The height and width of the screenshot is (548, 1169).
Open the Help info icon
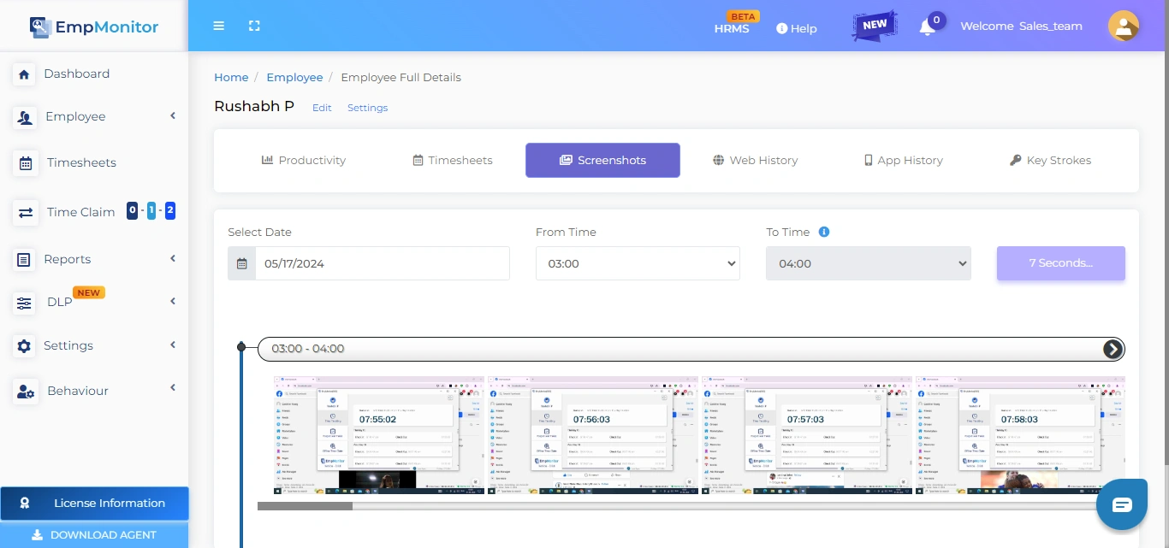coord(781,27)
